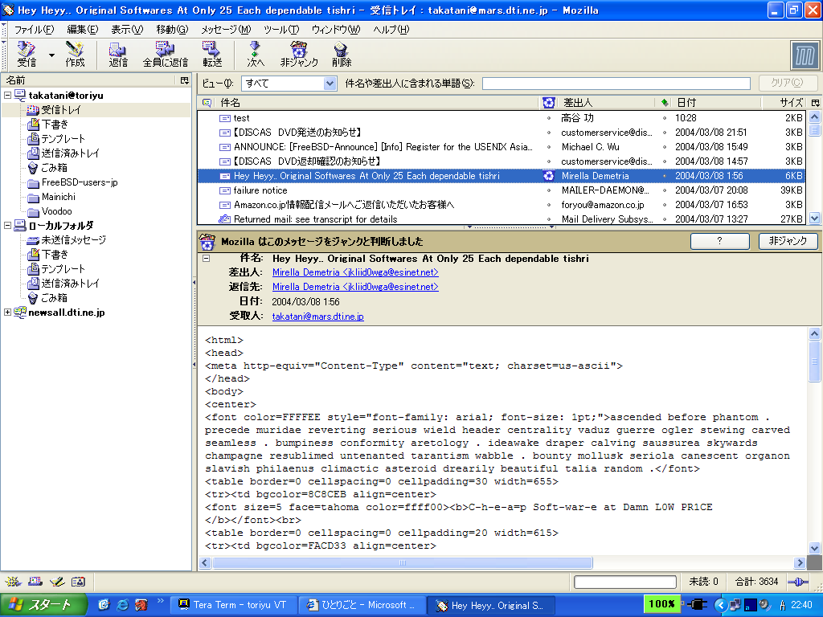Screen dimensions: 823x617
Task: Open the ヘルプ(H) menu
Action: (391, 30)
